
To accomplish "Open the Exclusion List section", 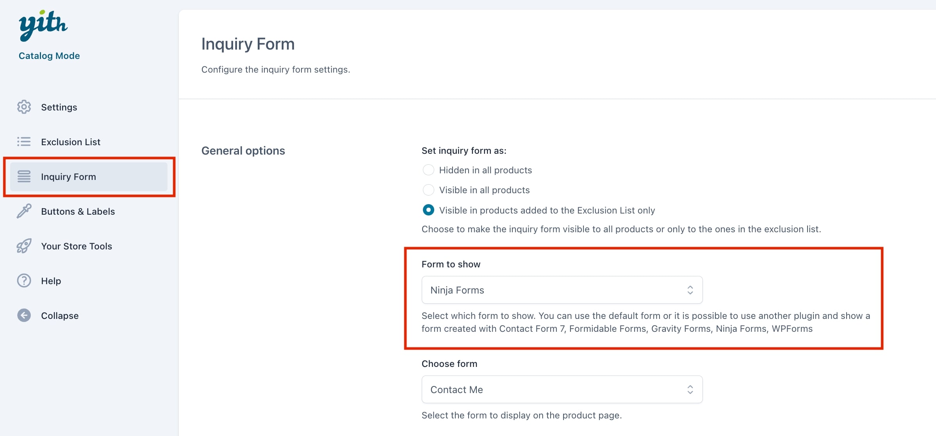I will point(89,142).
